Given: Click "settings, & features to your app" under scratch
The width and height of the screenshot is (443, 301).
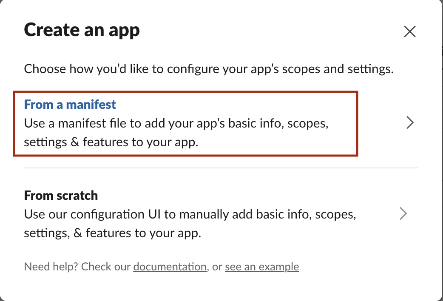Looking at the screenshot, I should 112,233.
